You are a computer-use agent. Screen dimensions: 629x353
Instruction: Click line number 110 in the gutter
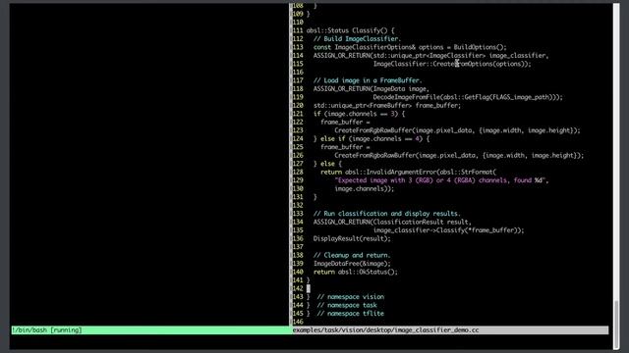click(298, 22)
